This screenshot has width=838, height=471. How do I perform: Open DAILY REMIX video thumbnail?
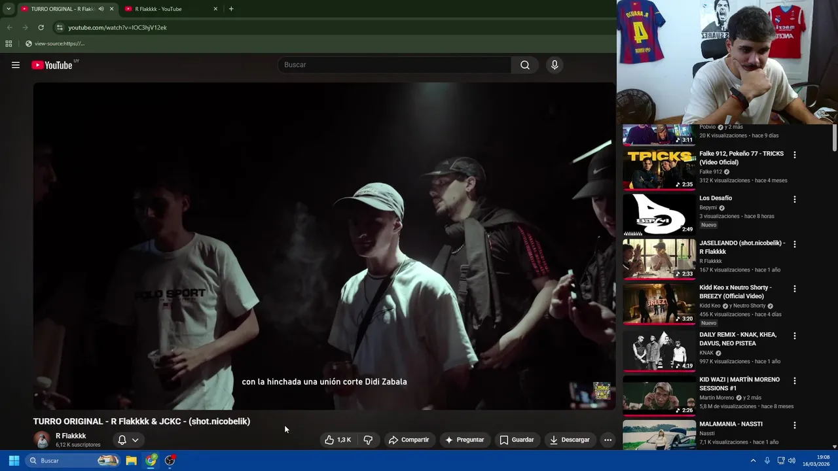click(659, 351)
